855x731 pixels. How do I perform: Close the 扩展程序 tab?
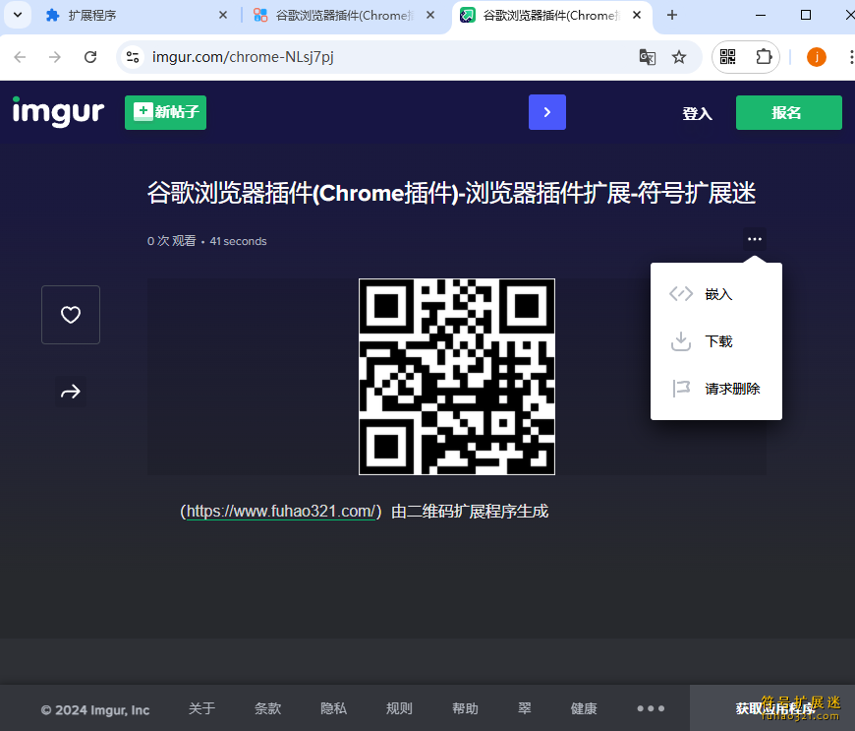(222, 16)
